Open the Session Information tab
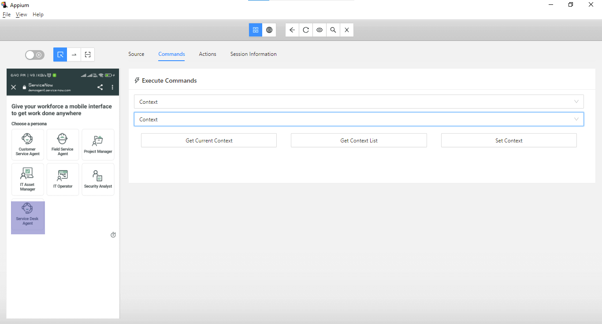 (253, 54)
